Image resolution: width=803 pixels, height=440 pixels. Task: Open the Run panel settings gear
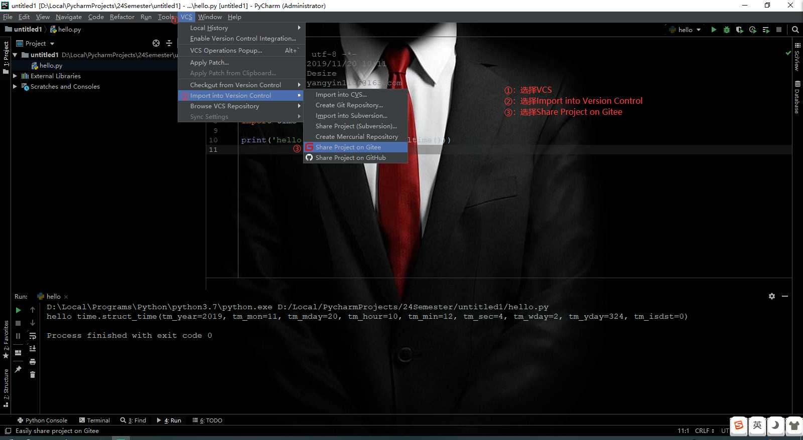772,296
